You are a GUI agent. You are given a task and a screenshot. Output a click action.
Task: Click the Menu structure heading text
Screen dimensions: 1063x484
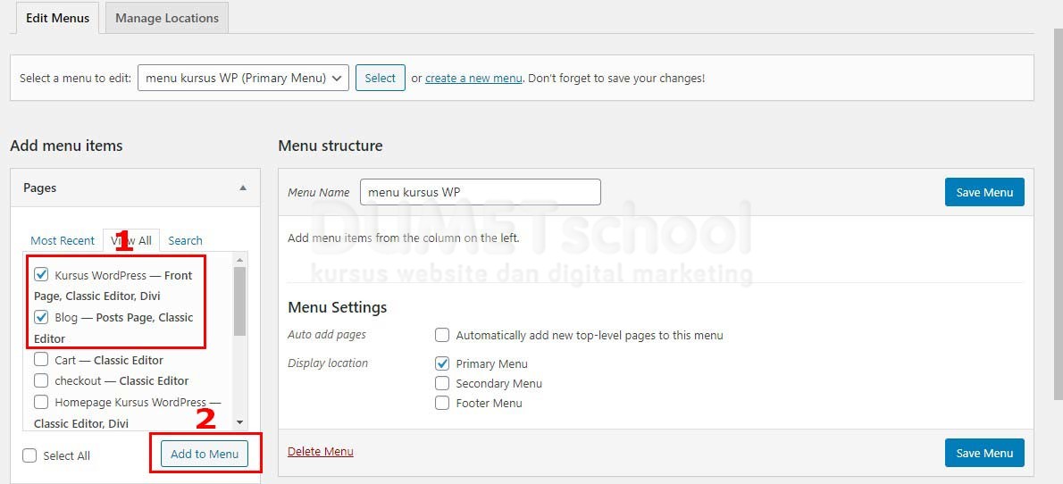click(x=331, y=146)
